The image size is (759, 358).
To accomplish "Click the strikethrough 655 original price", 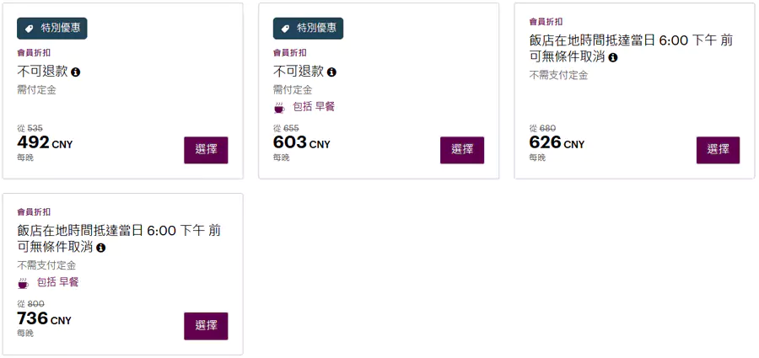I will click(292, 128).
